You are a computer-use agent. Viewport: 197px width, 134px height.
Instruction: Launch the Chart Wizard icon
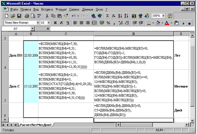coord(134,16)
